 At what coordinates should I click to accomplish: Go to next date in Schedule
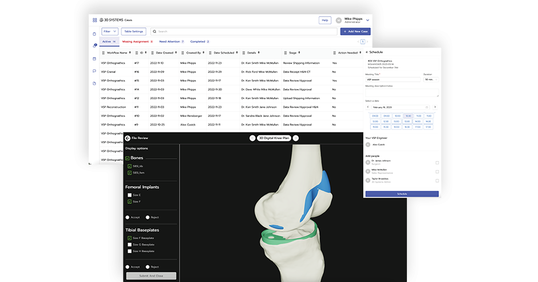(x=435, y=107)
